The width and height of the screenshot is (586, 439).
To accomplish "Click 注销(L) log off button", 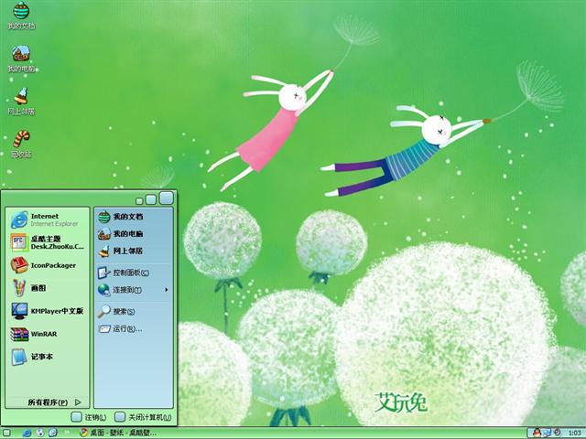I will click(x=89, y=417).
